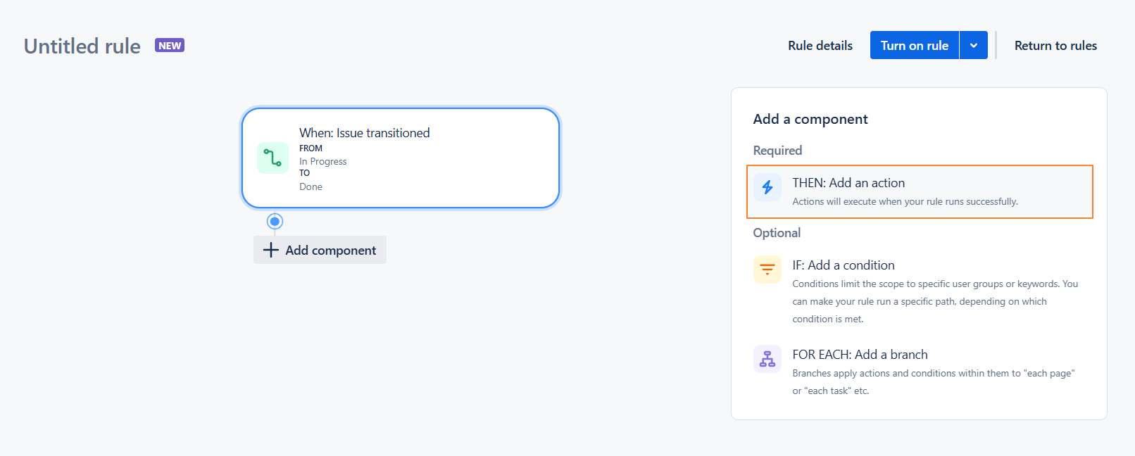Viewport: 1135px width, 456px height.
Task: Click the orange filter condition icon
Action: [x=767, y=270]
